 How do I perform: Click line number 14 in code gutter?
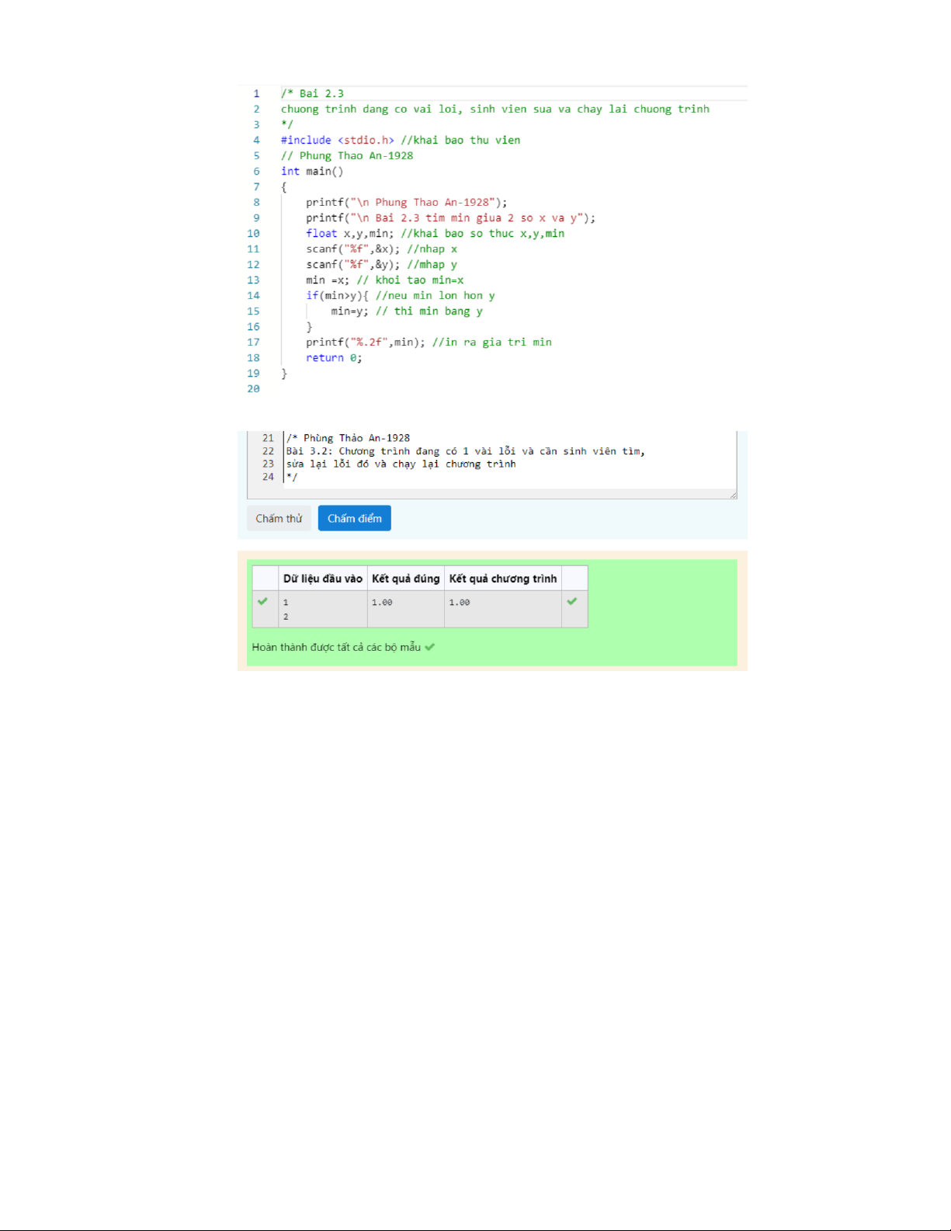(253, 296)
